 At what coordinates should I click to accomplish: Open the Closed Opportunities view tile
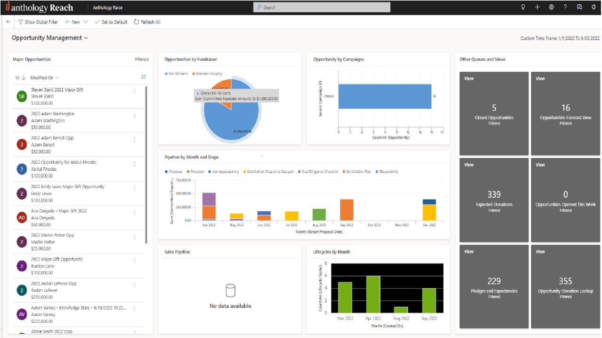[494, 113]
